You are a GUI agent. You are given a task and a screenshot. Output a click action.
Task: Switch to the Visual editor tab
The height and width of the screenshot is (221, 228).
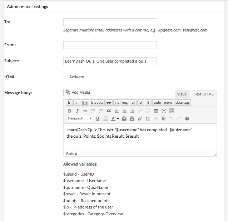pyautogui.click(x=182, y=94)
